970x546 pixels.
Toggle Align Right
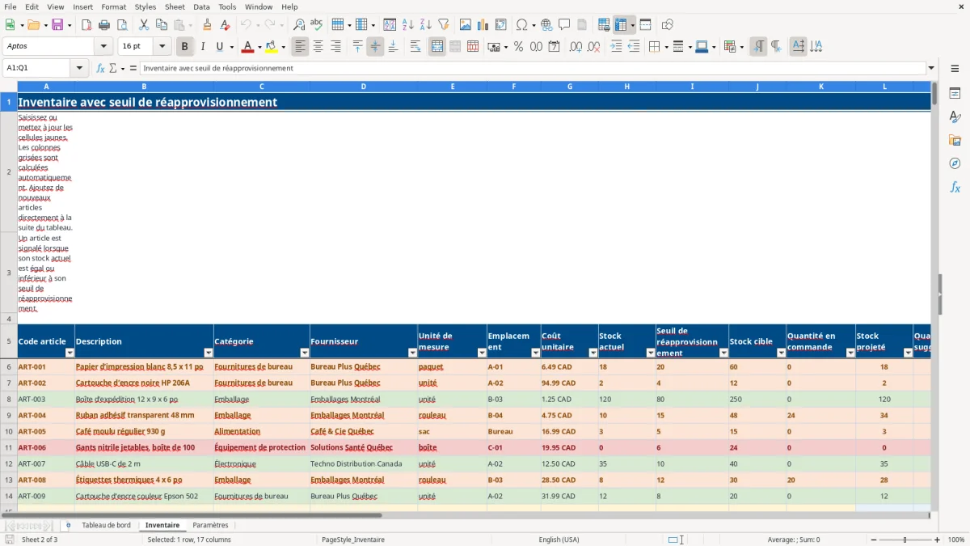335,47
